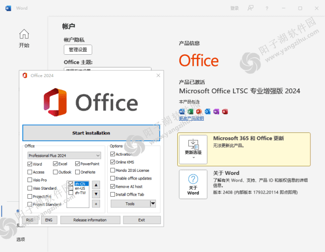This screenshot has height=252, width=325.
Task: Click the 更改产品密钥 change product key link
Action: coord(191,118)
